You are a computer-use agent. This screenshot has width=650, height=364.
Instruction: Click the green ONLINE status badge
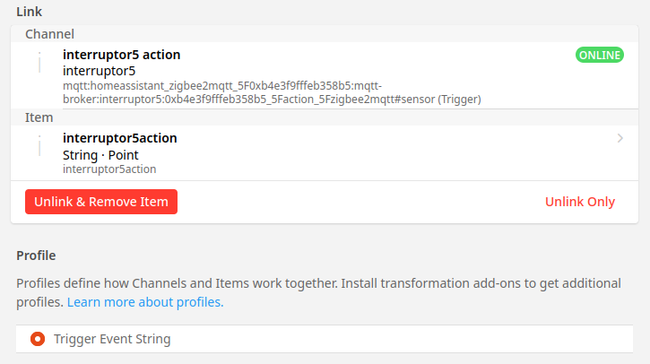[x=599, y=55]
